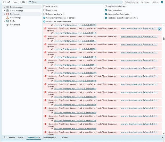Screen dimensions: 165x142
Task: Select the What's new tab
Action: [x=33, y=138]
